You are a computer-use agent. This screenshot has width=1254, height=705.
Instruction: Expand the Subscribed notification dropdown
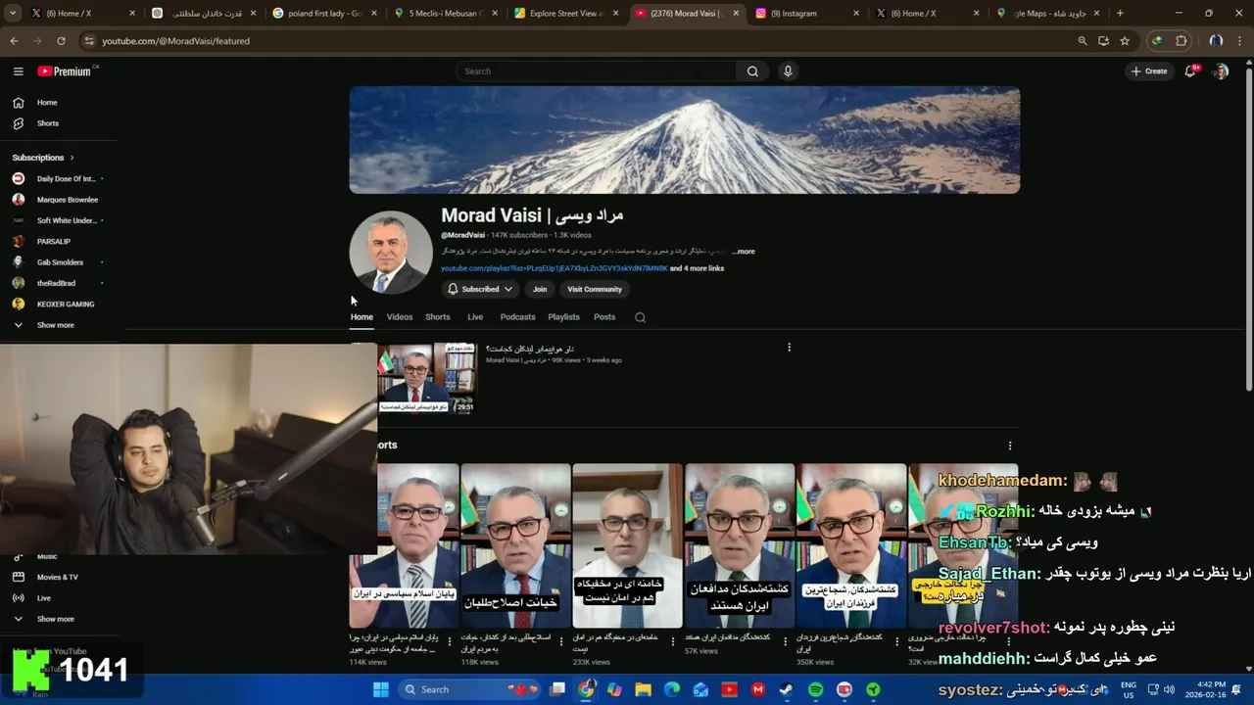click(x=480, y=290)
